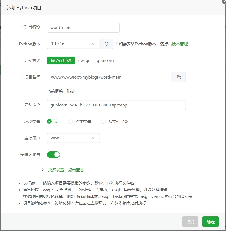Open the startup user www dropdown

point(73,138)
